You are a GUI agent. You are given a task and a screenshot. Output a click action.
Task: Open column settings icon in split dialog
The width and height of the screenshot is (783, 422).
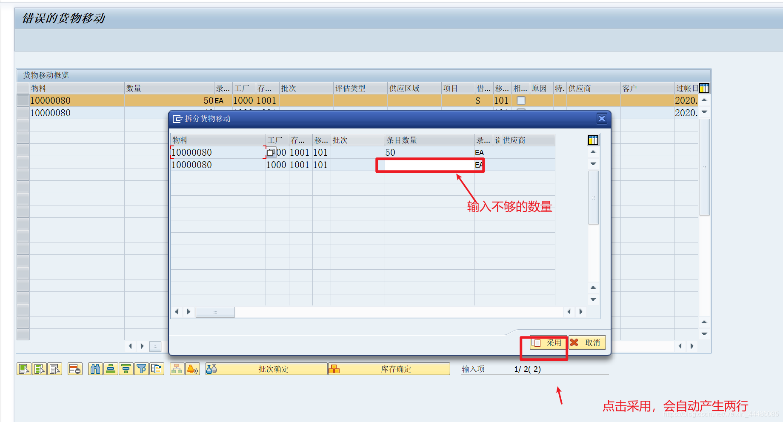(x=593, y=140)
